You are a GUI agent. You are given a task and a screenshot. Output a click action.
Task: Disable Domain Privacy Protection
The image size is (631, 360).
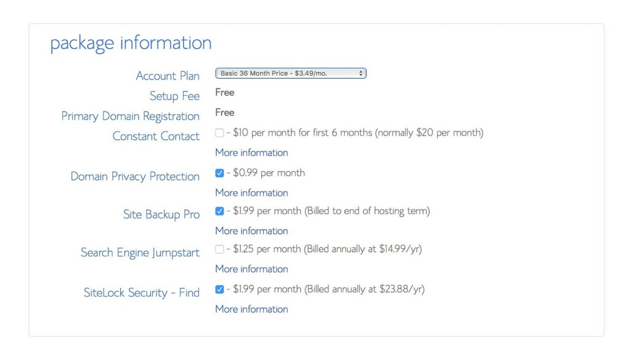[x=219, y=173]
